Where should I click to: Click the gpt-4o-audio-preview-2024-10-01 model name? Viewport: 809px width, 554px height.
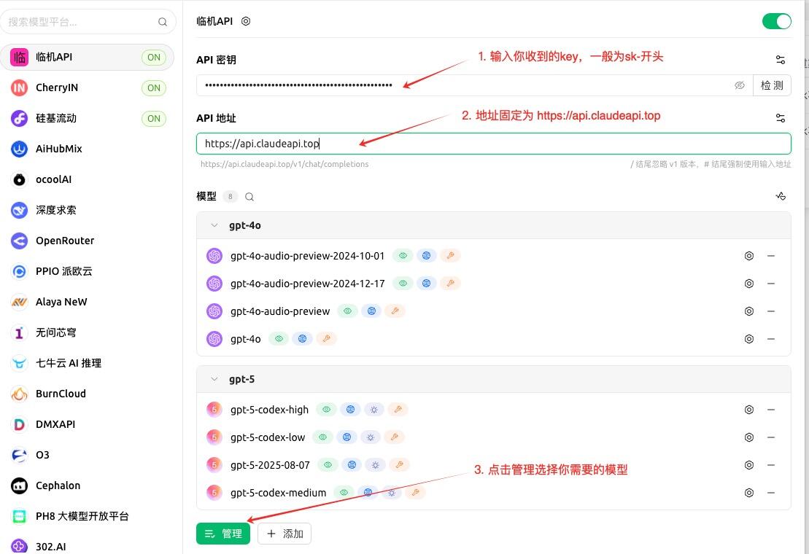(308, 256)
